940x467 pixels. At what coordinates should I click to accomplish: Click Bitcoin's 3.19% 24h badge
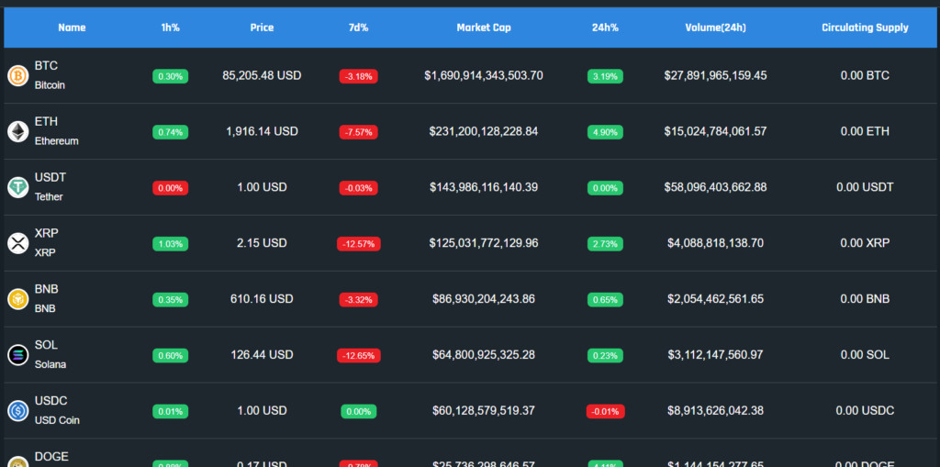(x=605, y=76)
